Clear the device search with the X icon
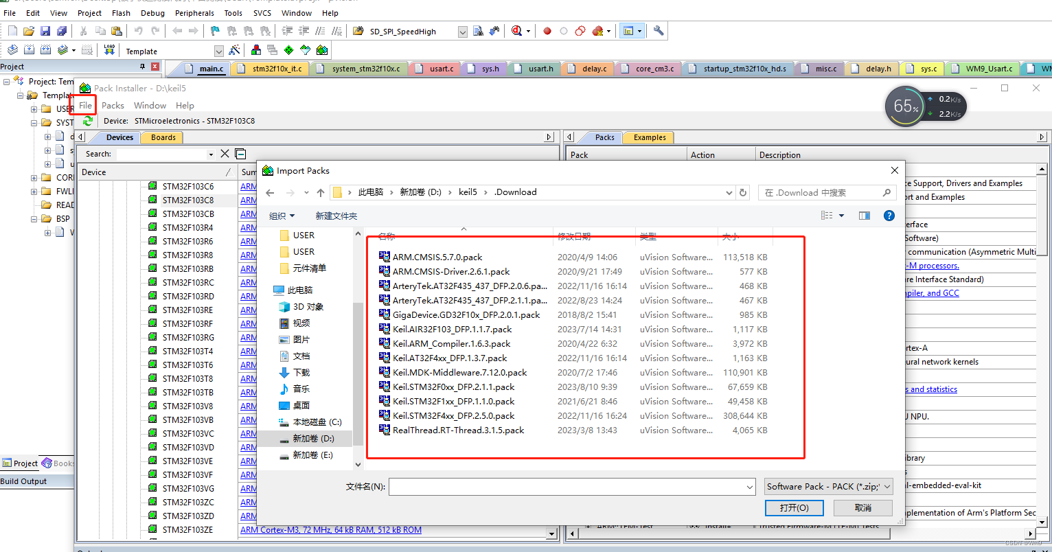The image size is (1052, 552). 225,154
